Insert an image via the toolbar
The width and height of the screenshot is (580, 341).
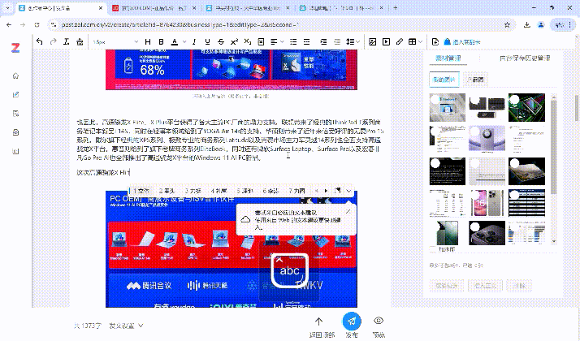click(373, 41)
